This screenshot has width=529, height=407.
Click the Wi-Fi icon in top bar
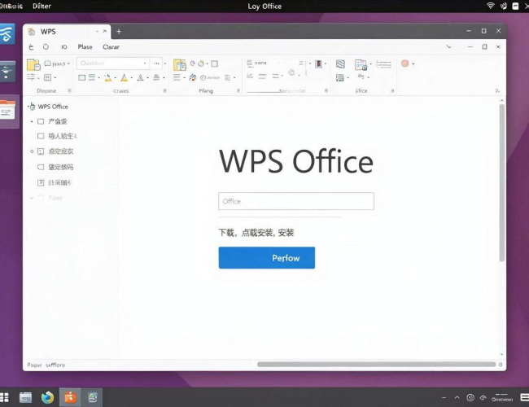pos(491,6)
